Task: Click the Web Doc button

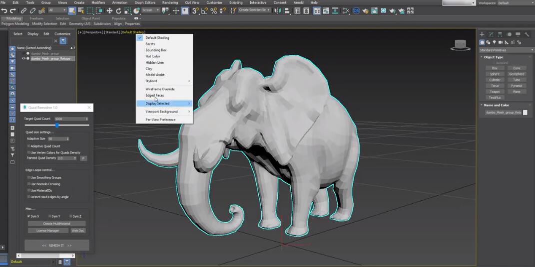Action: [78, 231]
